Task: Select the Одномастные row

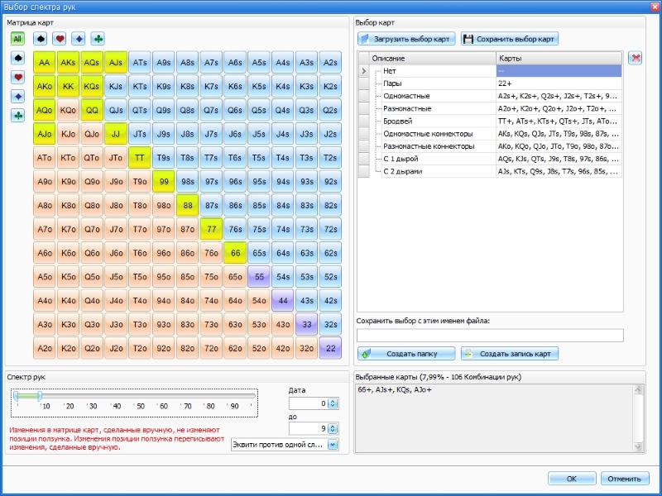Action: (490, 96)
